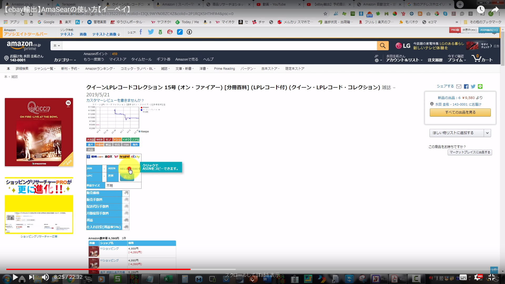Screen dimensions: 505x284
Task: Open new browser tab plus button
Action: (460, 4)
